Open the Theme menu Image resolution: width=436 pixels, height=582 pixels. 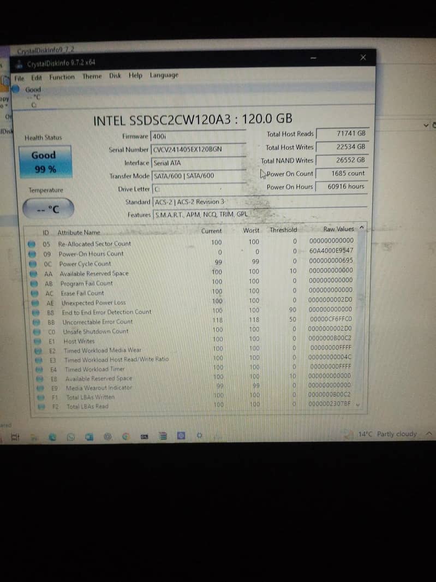coord(92,76)
